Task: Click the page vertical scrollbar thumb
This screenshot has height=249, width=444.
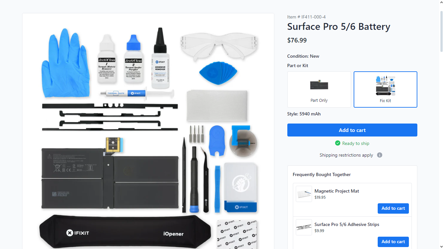Action: (x=441, y=31)
